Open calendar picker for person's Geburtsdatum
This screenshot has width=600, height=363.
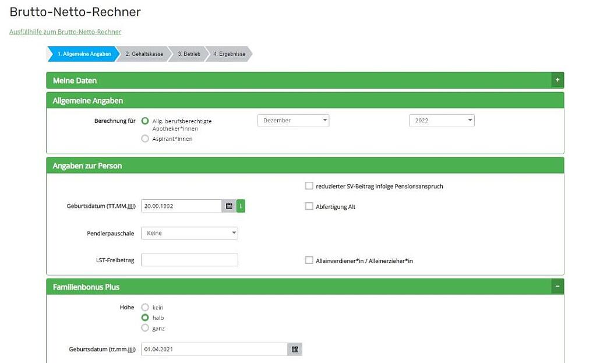coord(229,206)
